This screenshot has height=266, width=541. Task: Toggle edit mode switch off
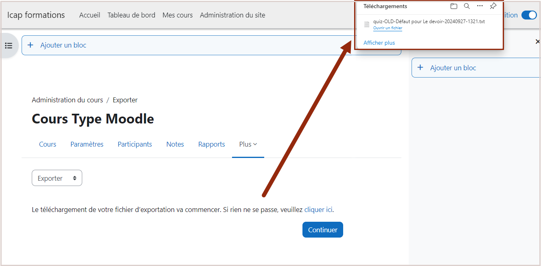point(529,15)
